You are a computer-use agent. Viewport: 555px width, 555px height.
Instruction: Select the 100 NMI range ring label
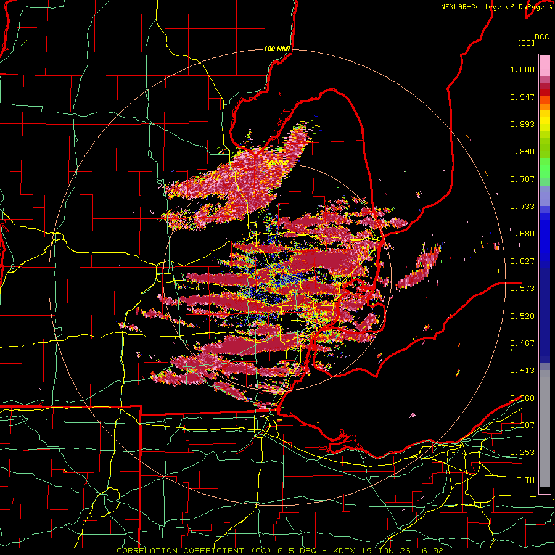277,49
